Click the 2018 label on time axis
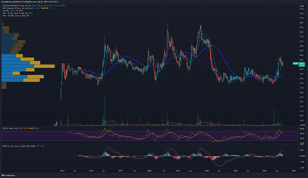Image resolution: width=308 pixels, height=178 pixels. coord(91,171)
